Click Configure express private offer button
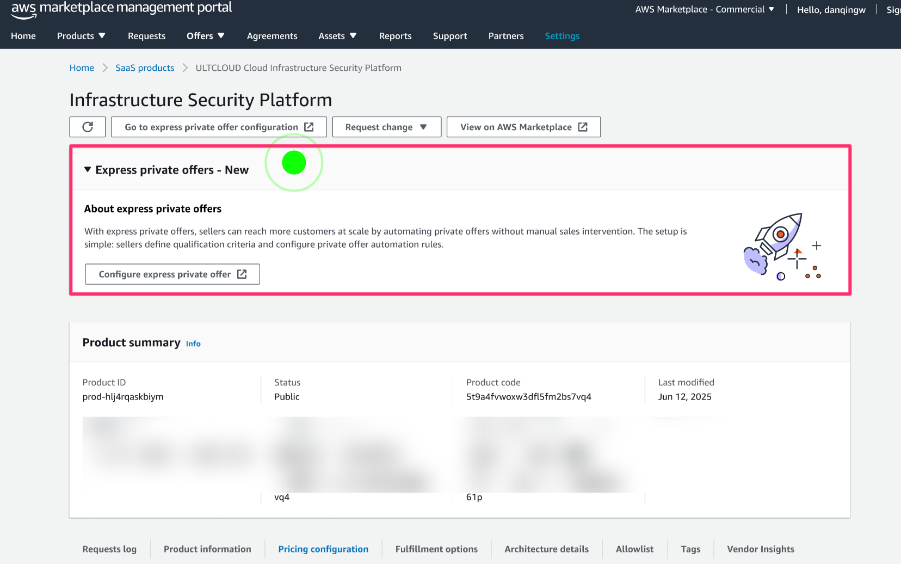 pos(172,274)
